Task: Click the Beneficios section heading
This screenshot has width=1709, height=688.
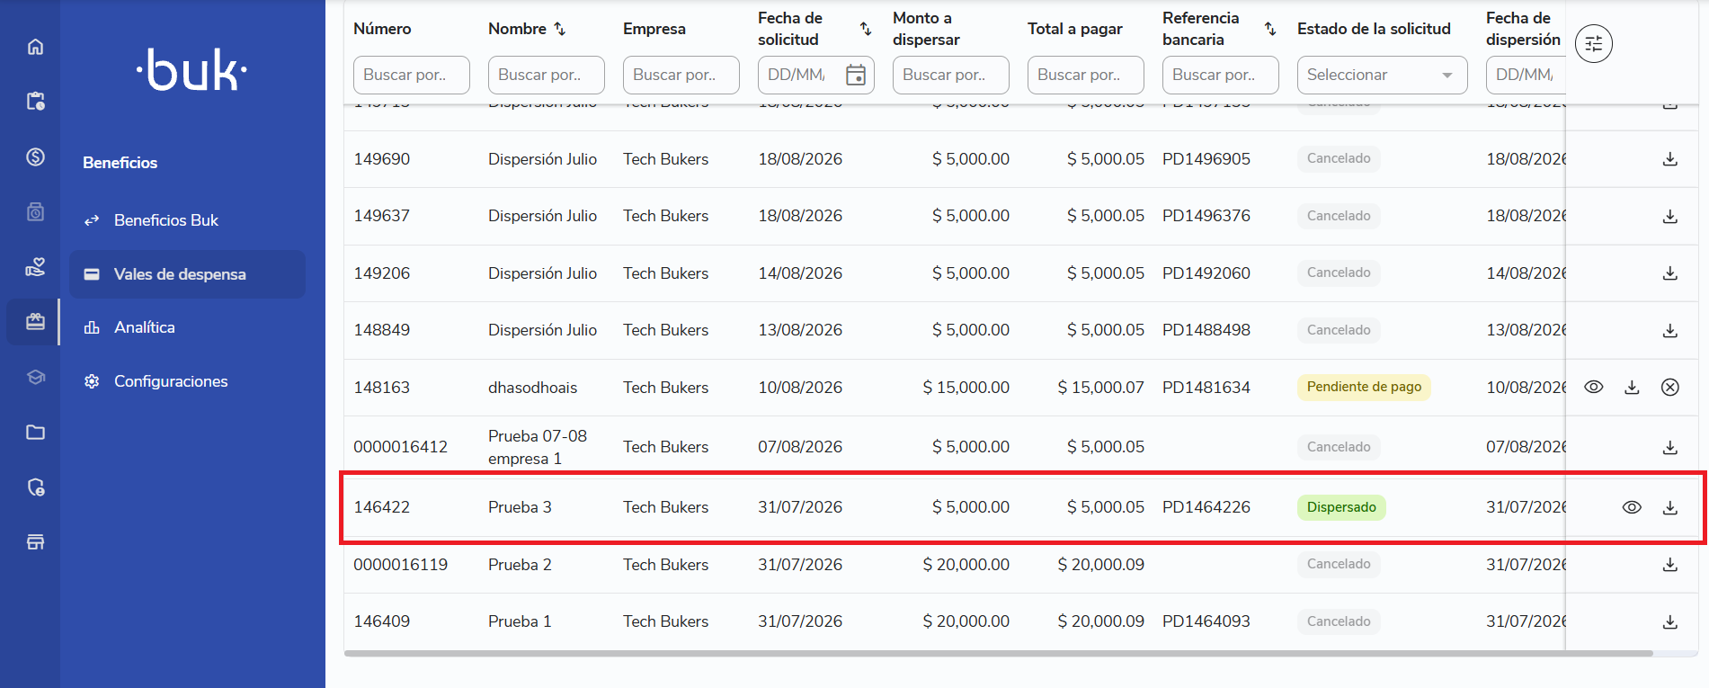Action: 120,163
